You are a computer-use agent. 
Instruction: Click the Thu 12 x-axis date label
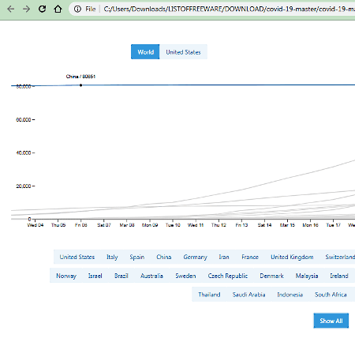(219, 225)
